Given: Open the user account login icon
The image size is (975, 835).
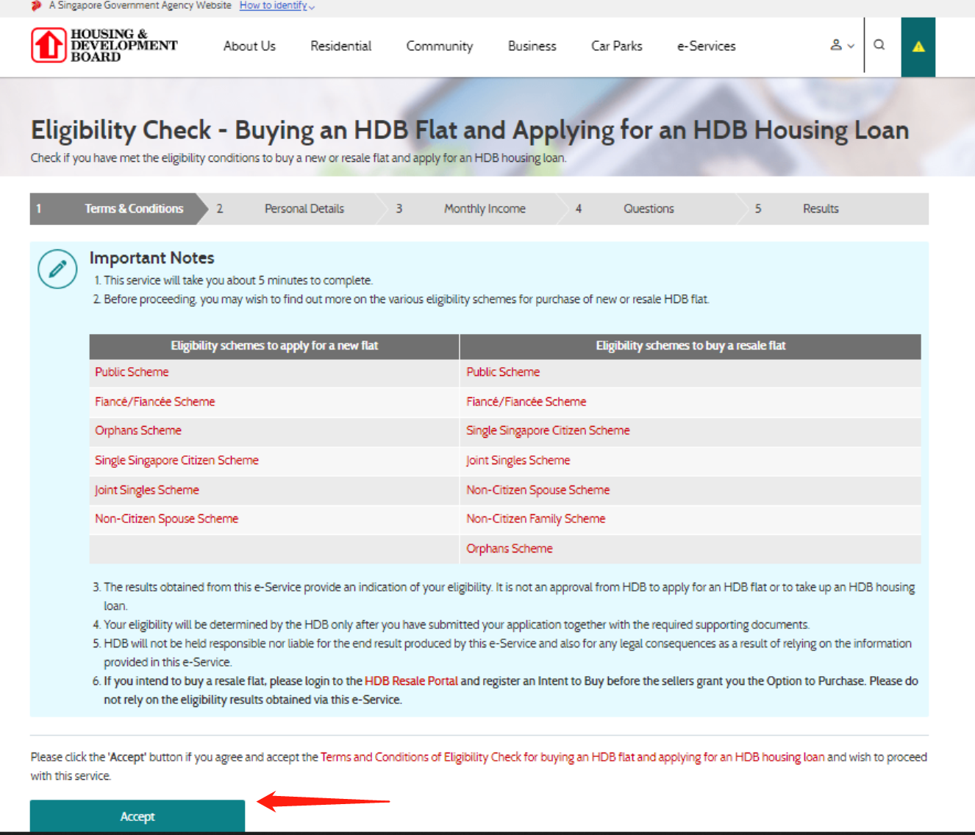Looking at the screenshot, I should tap(836, 45).
